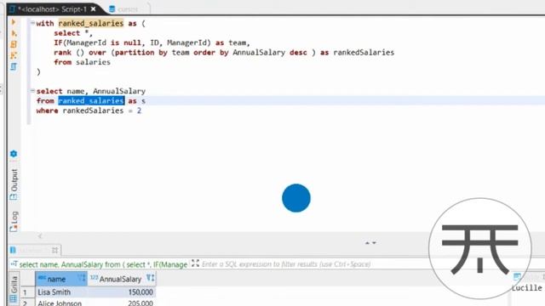Show the Log side panel
Viewport: 545px width, 306px height.
[14, 221]
